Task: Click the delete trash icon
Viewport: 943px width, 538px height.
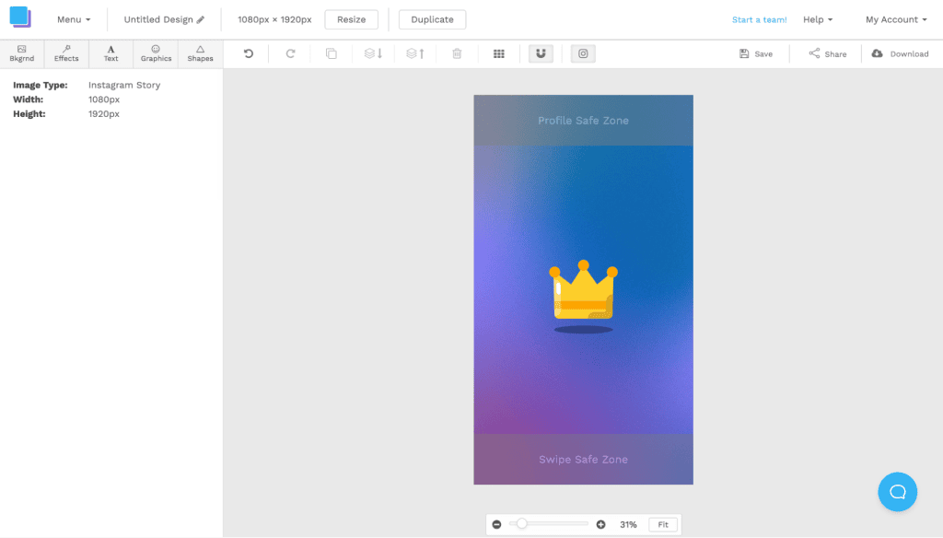Action: click(x=457, y=53)
